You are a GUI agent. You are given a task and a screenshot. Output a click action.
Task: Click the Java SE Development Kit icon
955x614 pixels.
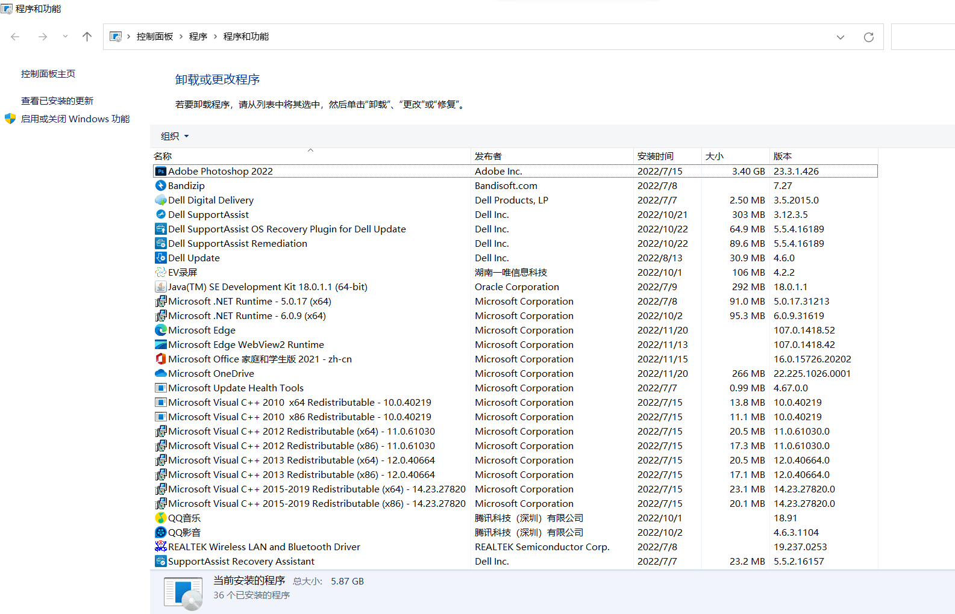tap(161, 287)
